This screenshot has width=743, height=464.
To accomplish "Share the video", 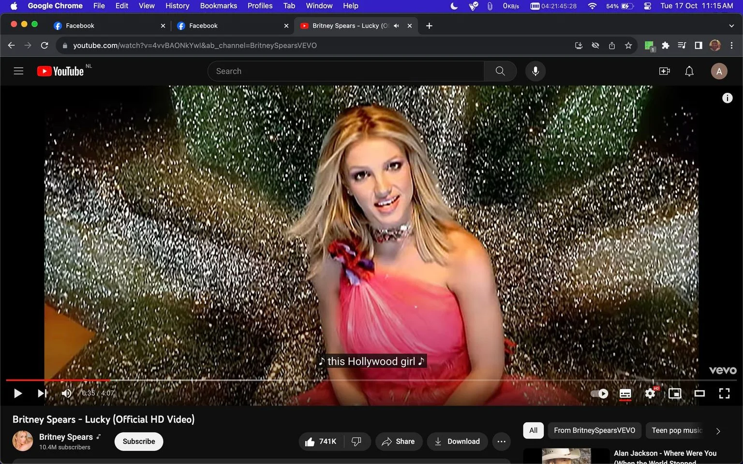I will (399, 441).
